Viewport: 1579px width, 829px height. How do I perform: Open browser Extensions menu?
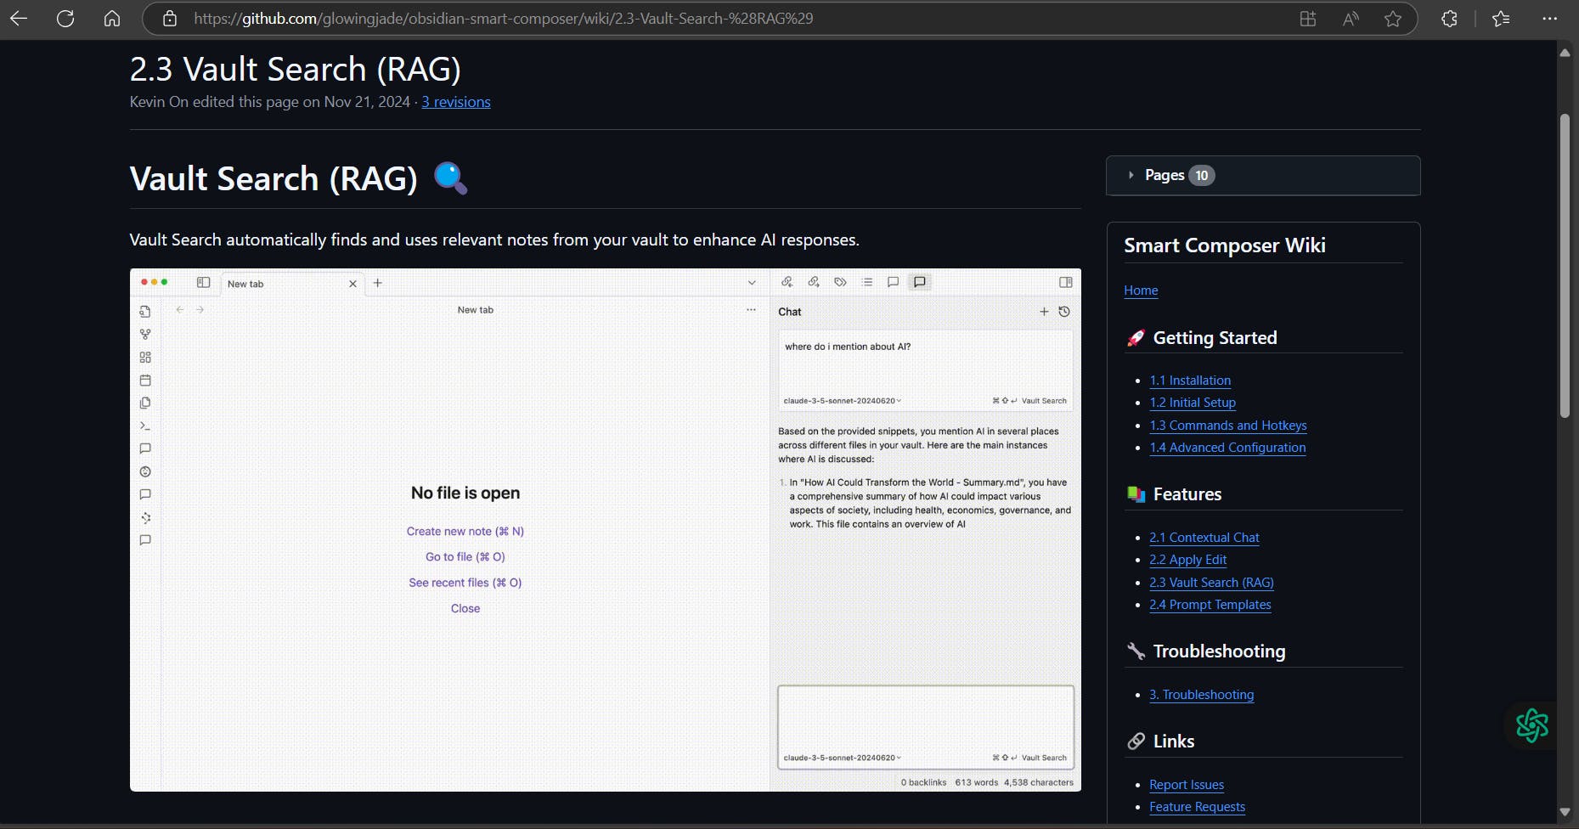click(x=1450, y=19)
